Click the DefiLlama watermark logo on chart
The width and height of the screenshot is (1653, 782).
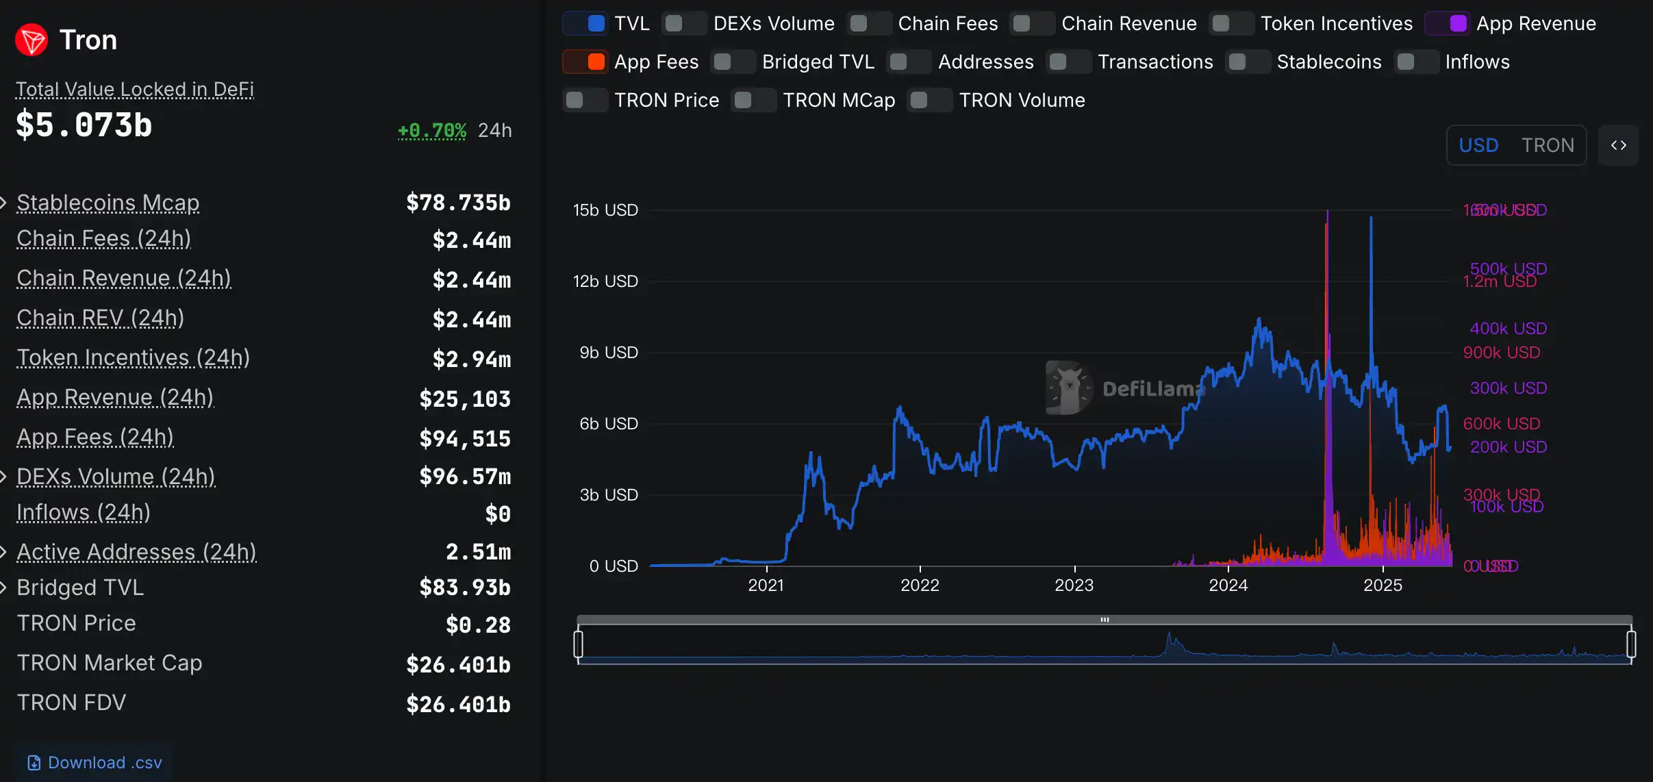1070,388
